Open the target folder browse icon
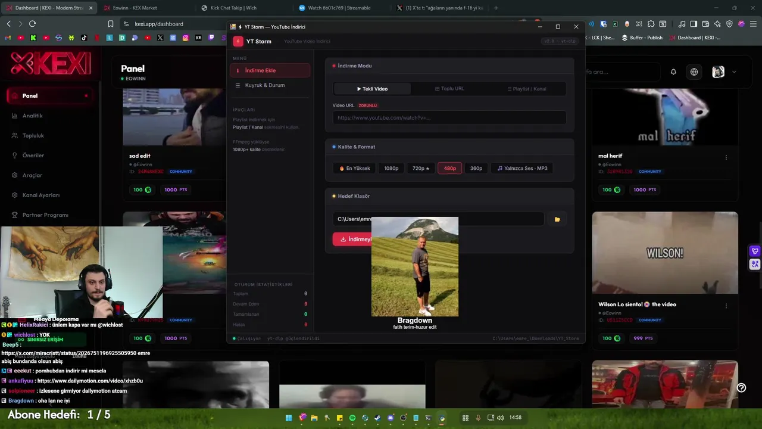Screen dimensions: 762x429 pos(557,219)
